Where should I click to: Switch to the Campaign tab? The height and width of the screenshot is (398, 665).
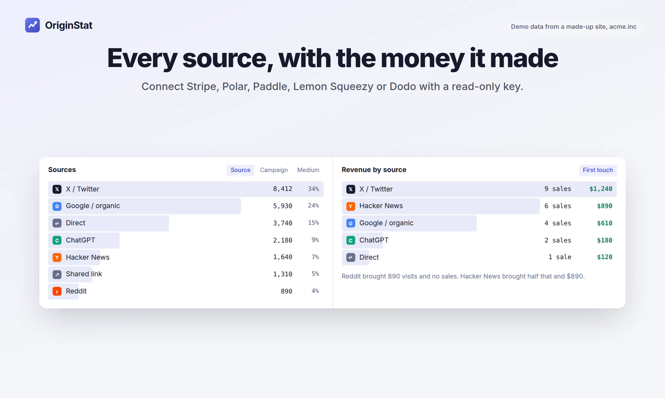[274, 170]
